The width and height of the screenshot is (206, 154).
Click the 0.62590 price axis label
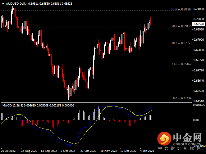(x=199, y=91)
